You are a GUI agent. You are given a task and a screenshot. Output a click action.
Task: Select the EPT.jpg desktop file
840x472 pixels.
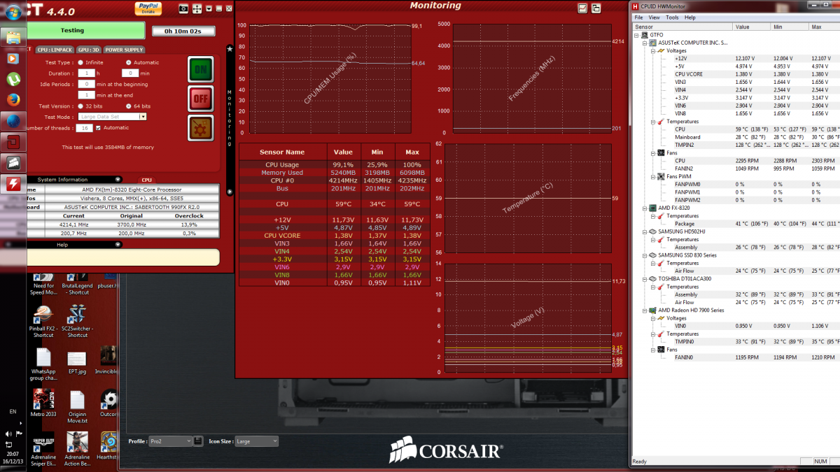click(x=77, y=363)
